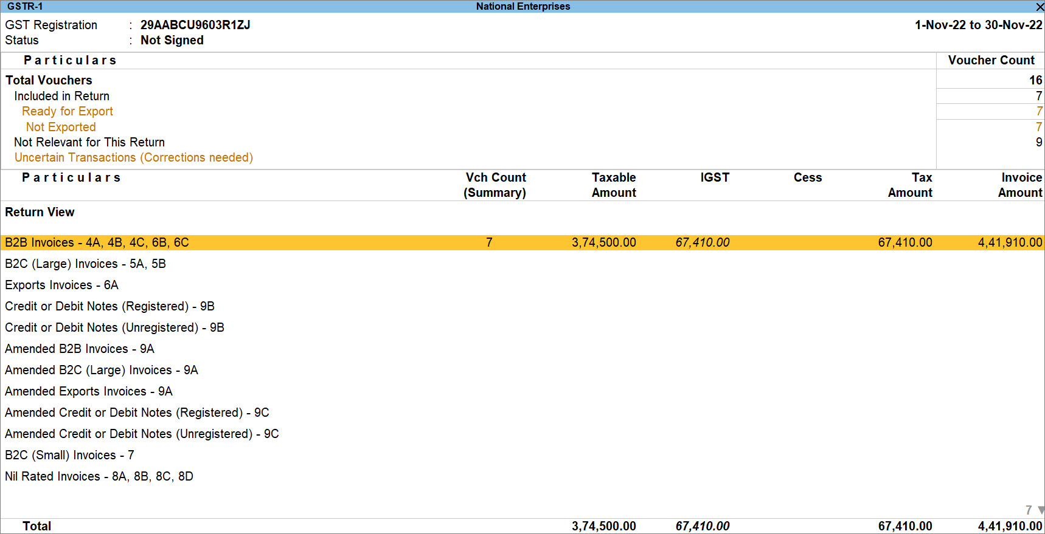Open B2C (Small) Invoices - 7
The height and width of the screenshot is (534, 1045).
(522, 455)
